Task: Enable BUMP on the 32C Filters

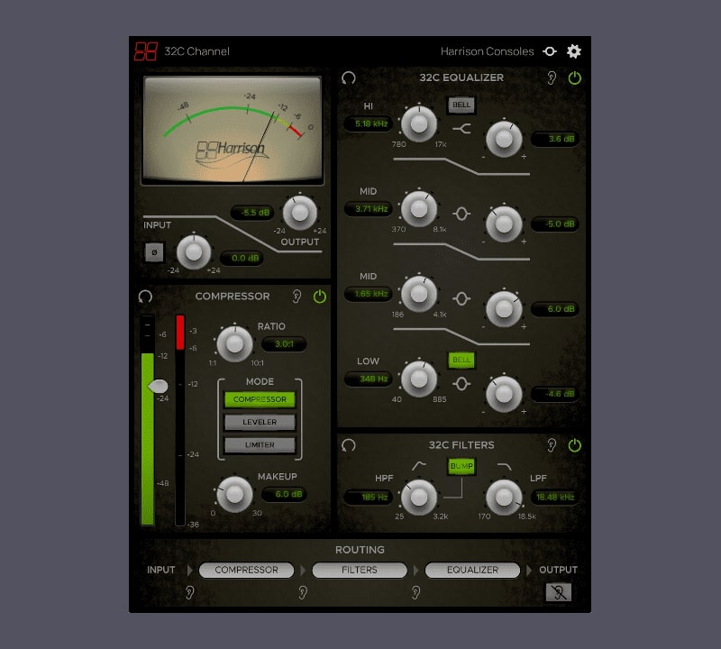Action: pos(462,467)
